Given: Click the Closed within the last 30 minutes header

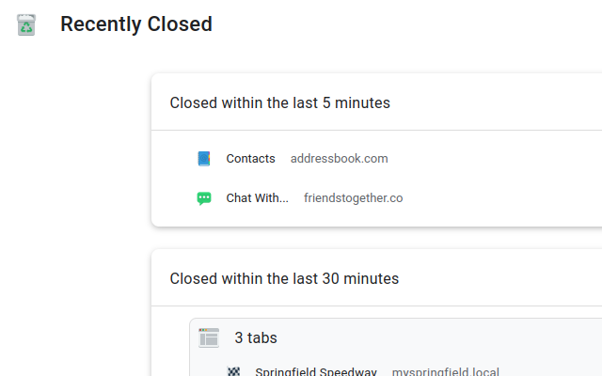Looking at the screenshot, I should [284, 278].
